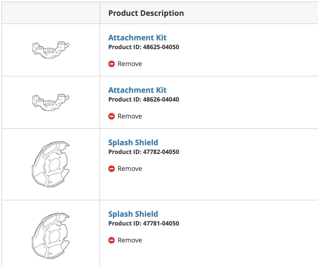
Task: Click red minus icon for product 48626-04040
Action: [x=112, y=116]
